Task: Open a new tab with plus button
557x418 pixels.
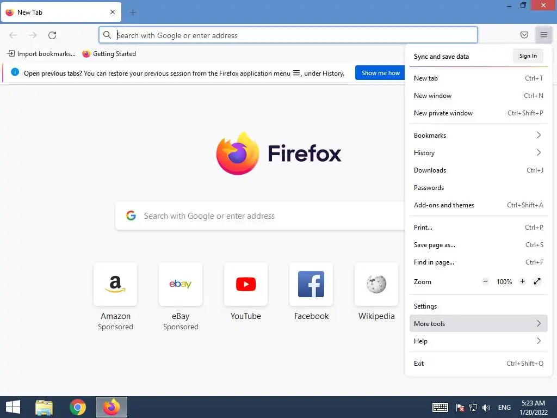Action: coord(133,13)
